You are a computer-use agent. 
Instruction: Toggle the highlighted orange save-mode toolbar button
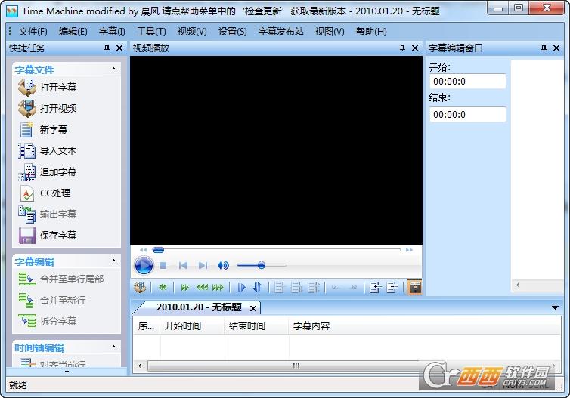414,288
